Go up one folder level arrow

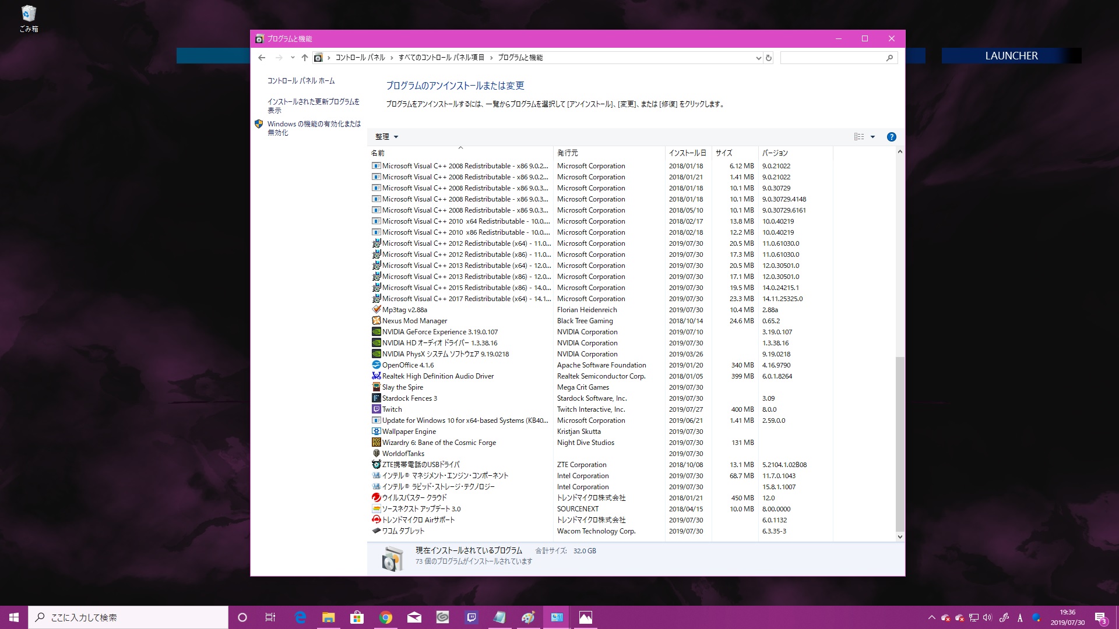(x=304, y=58)
